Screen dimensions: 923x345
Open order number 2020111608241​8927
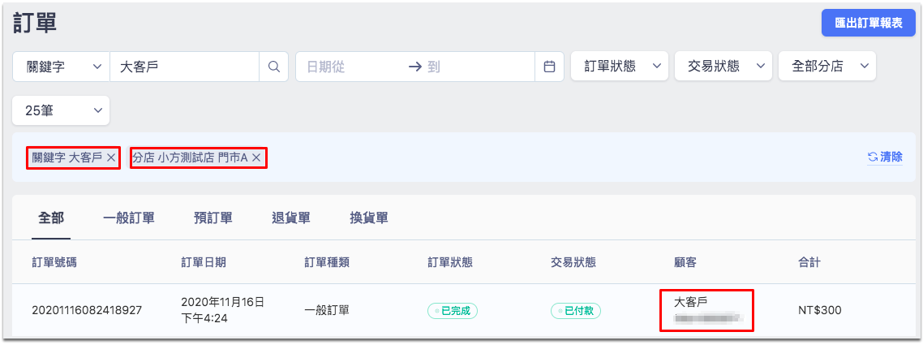click(87, 309)
